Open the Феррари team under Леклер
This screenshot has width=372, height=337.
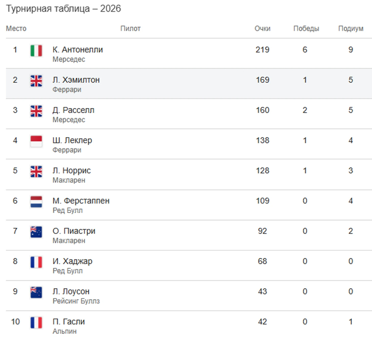[67, 150]
